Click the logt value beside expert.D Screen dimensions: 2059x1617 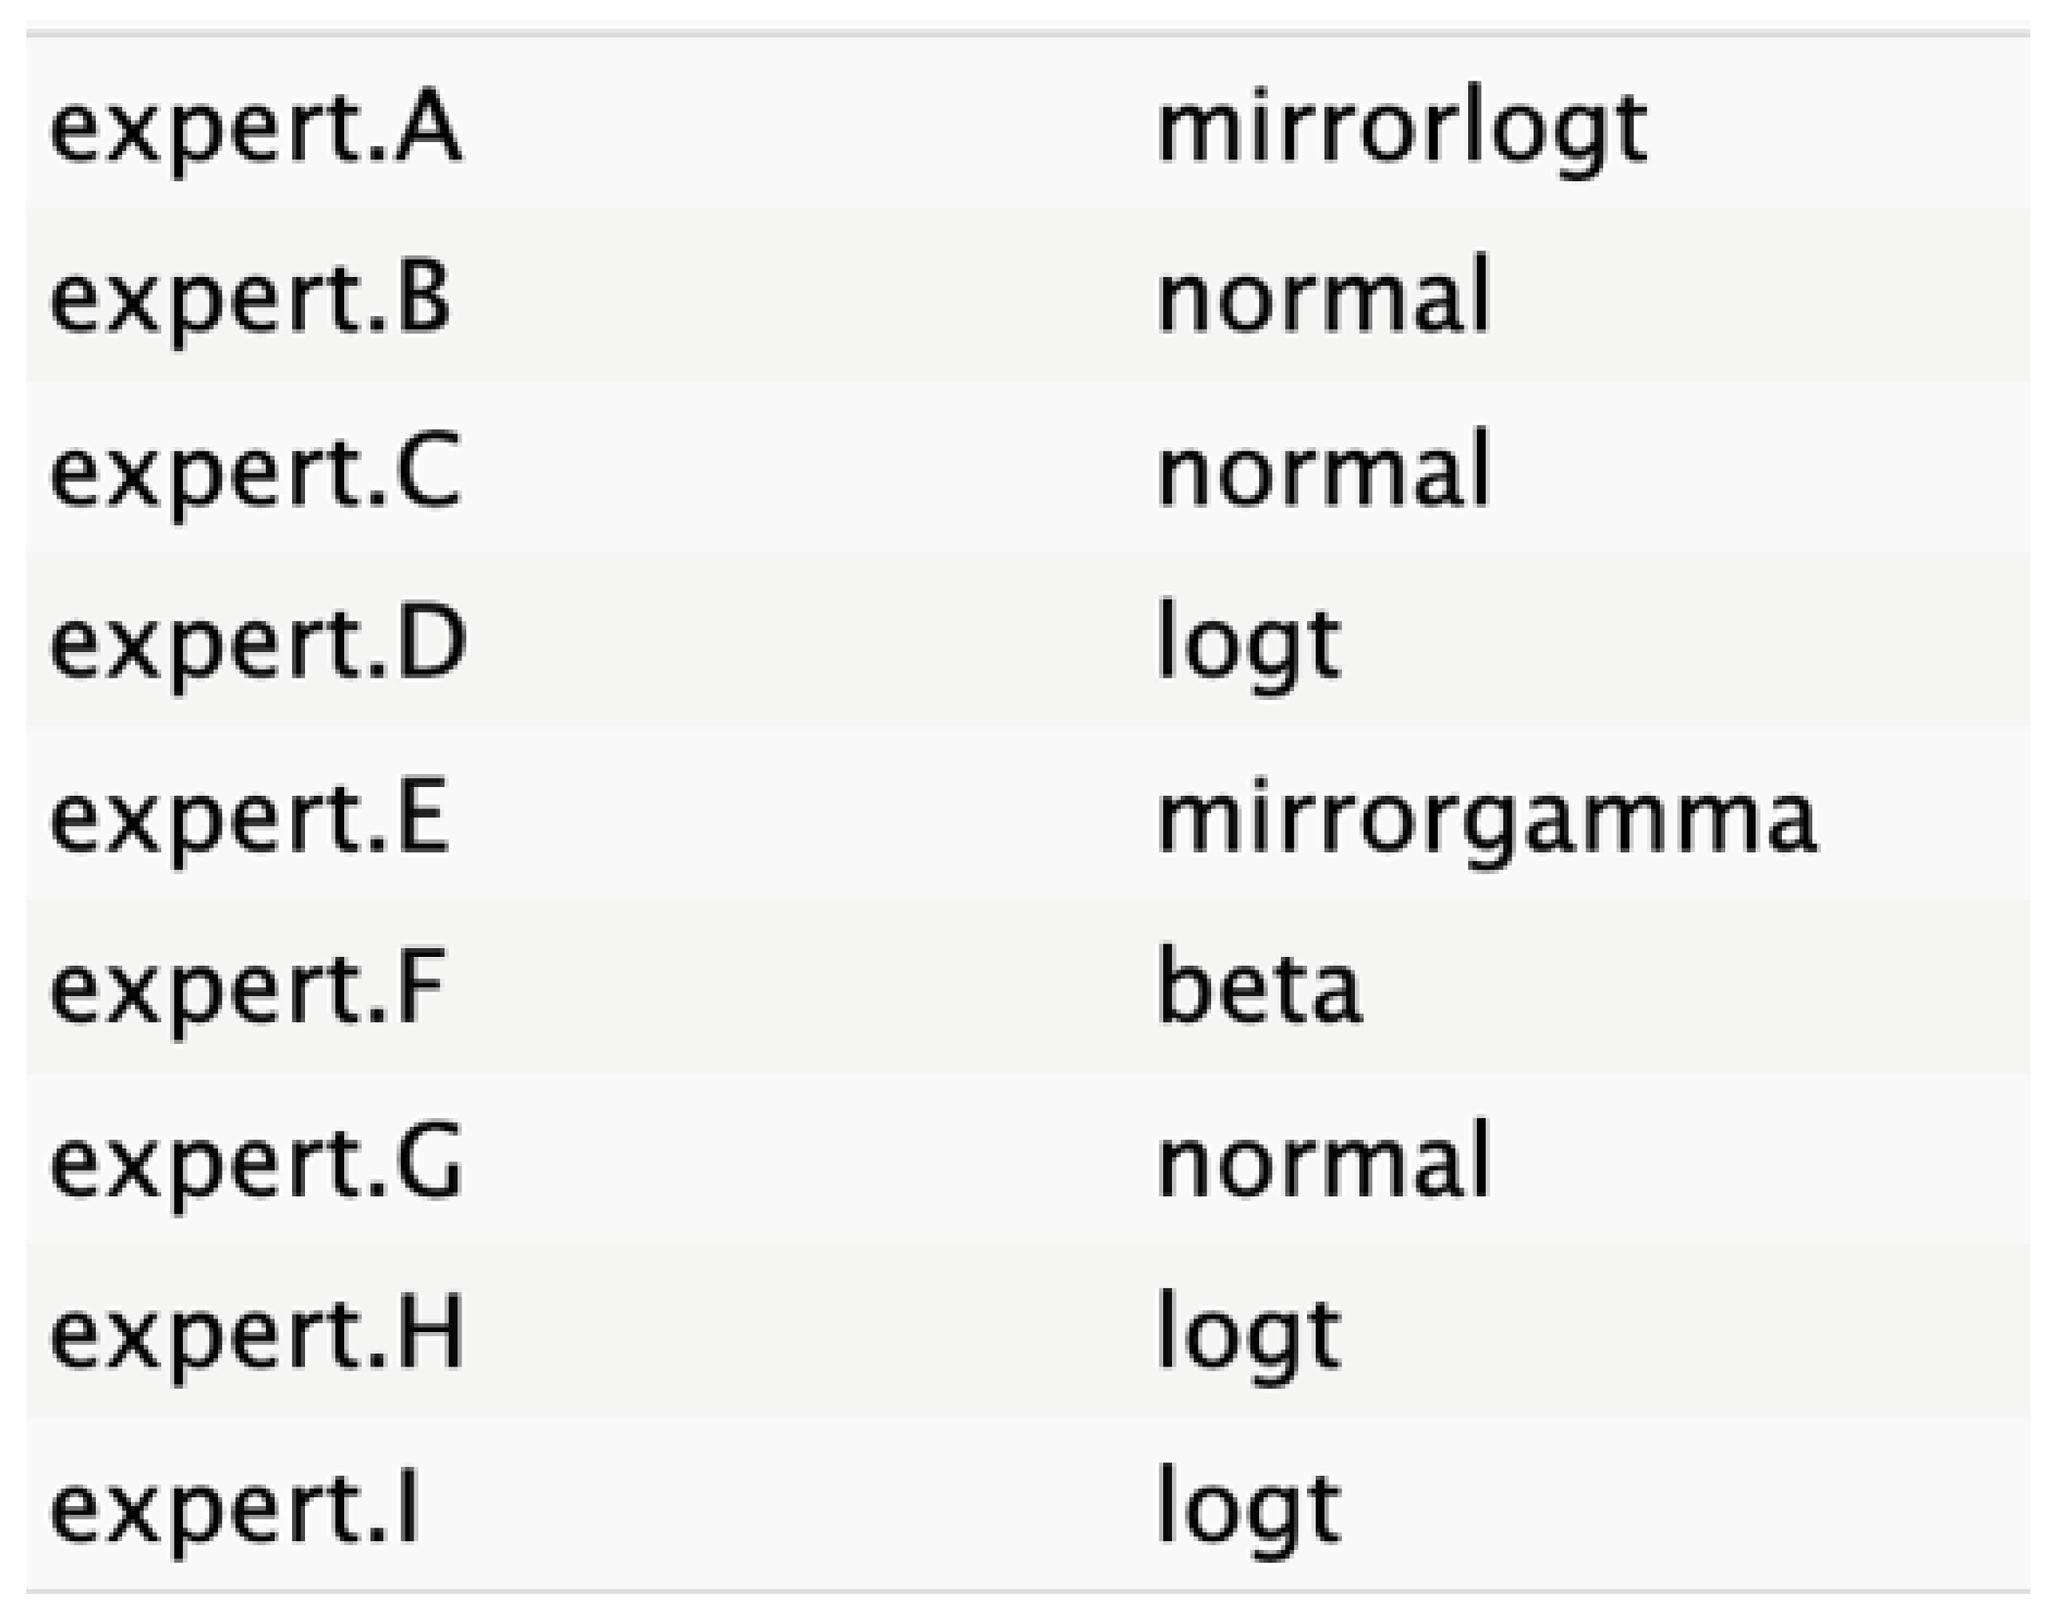coord(1249,646)
